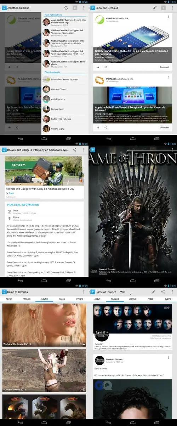Select ALBUMS tab on the Wall timeline screen
The image size is (177, 426).
133,299
